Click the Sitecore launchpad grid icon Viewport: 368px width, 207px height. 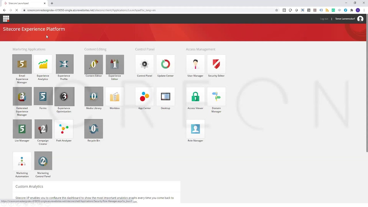[6, 19]
